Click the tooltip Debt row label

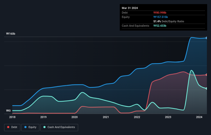pos(125,13)
